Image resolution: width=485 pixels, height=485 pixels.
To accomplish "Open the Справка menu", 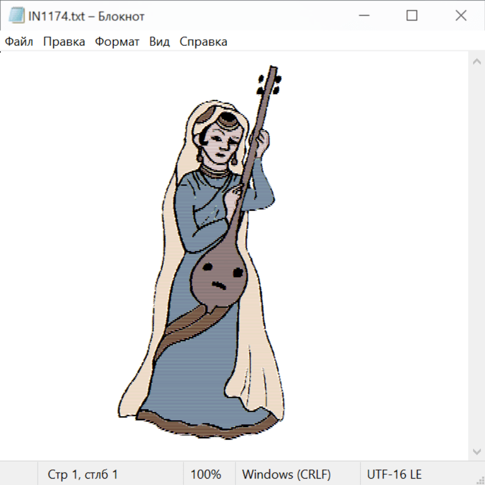I will [x=203, y=42].
